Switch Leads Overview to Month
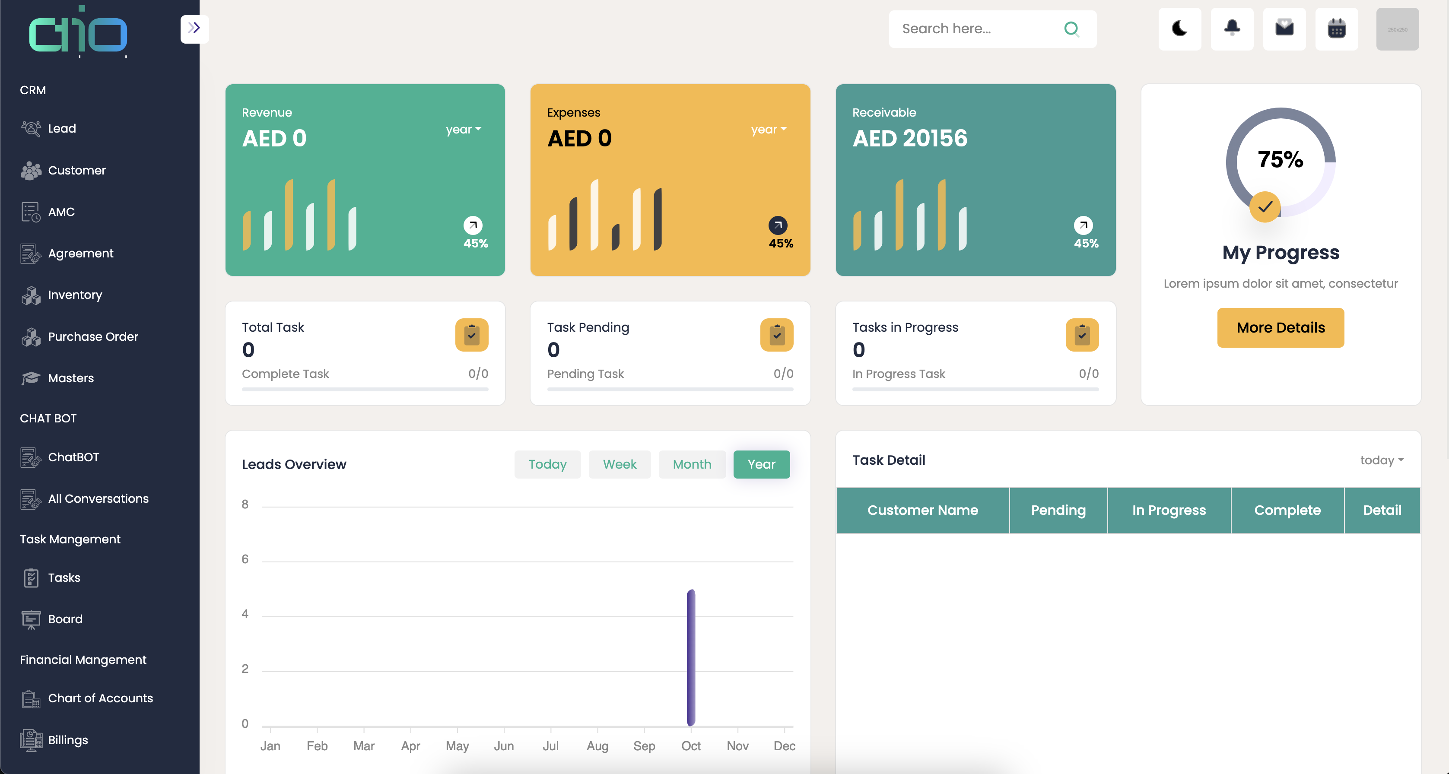 692,464
